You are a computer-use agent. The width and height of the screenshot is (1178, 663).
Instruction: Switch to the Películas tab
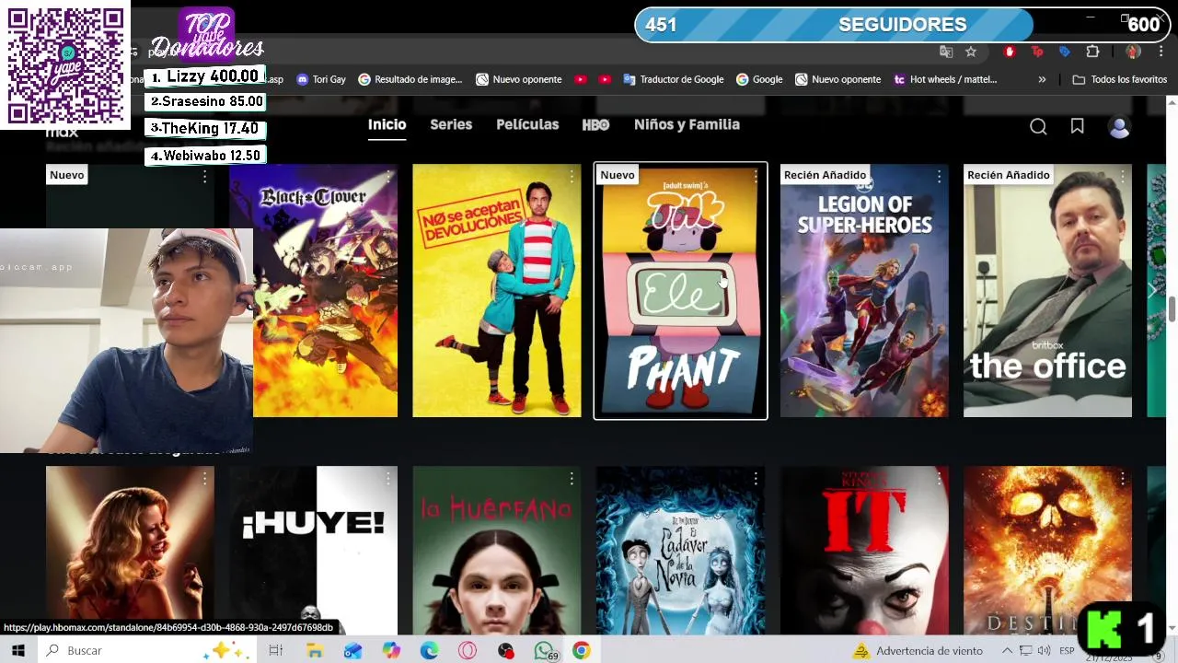[527, 124]
